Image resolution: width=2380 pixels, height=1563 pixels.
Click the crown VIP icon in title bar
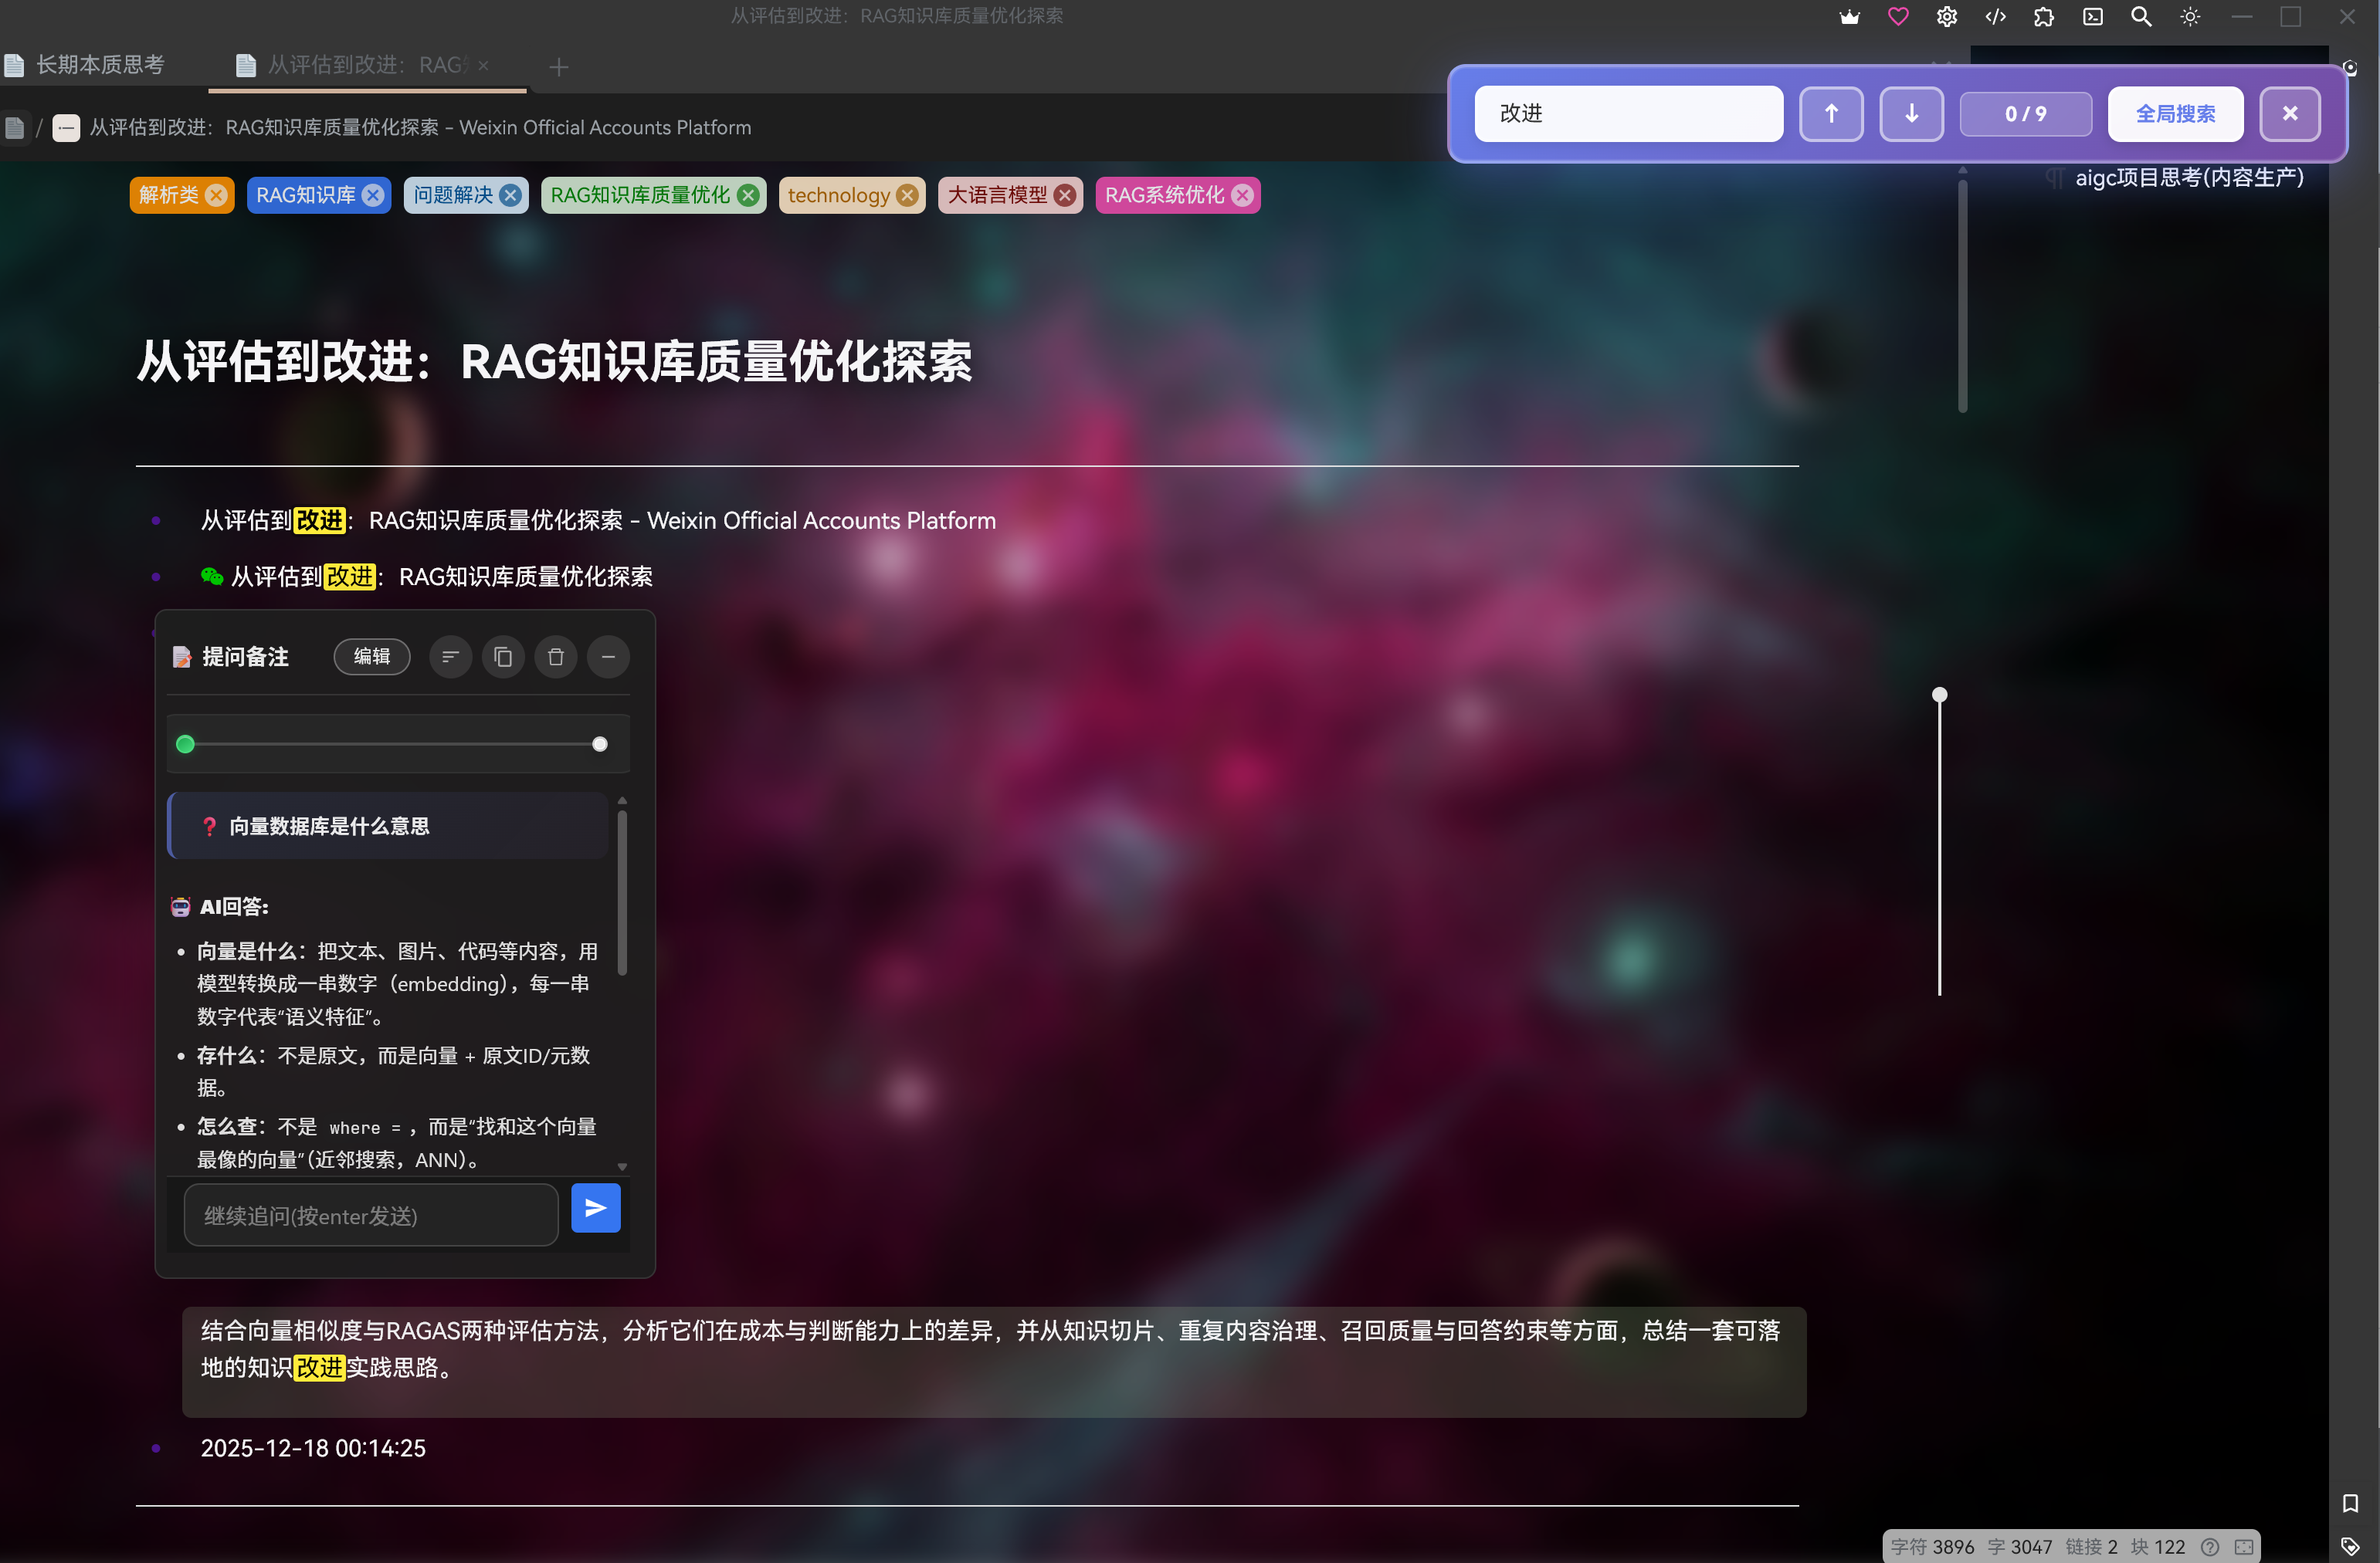tap(1849, 17)
